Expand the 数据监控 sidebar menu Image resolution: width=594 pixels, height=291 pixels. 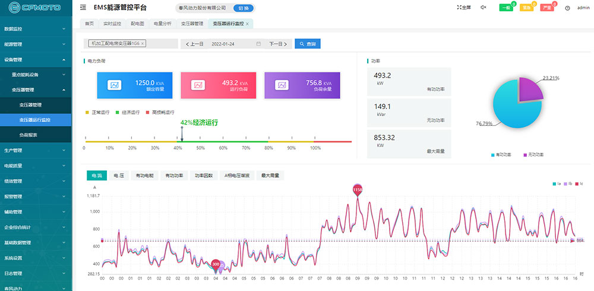(x=36, y=28)
